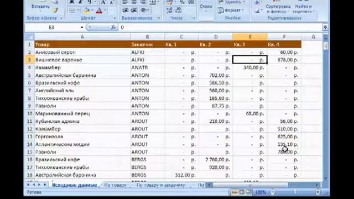This screenshot has height=199, width=354.
Task: Switch to По товару и заказчику tab
Action: click(160, 185)
